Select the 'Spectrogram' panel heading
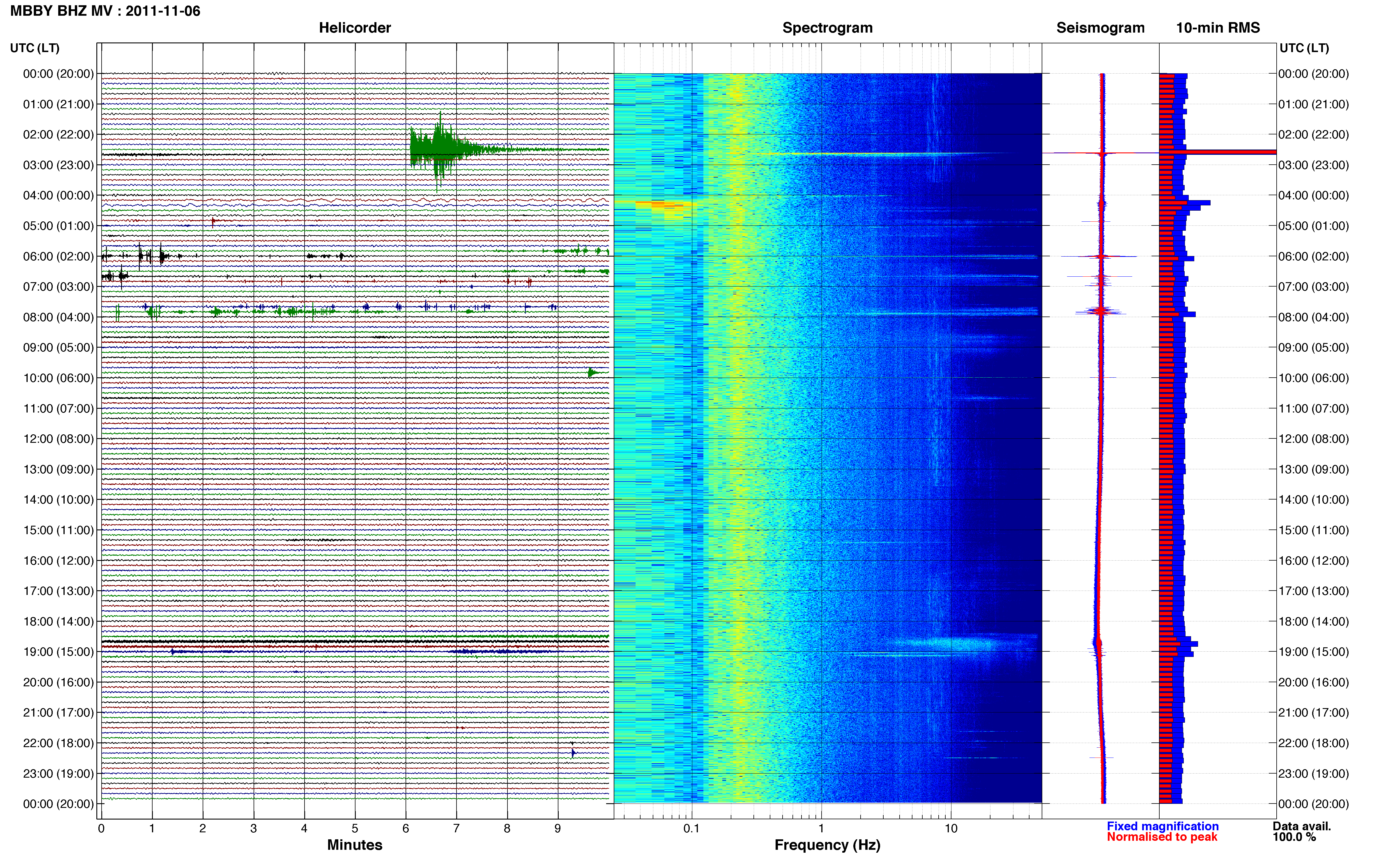The width and height of the screenshot is (1380, 862). [827, 28]
